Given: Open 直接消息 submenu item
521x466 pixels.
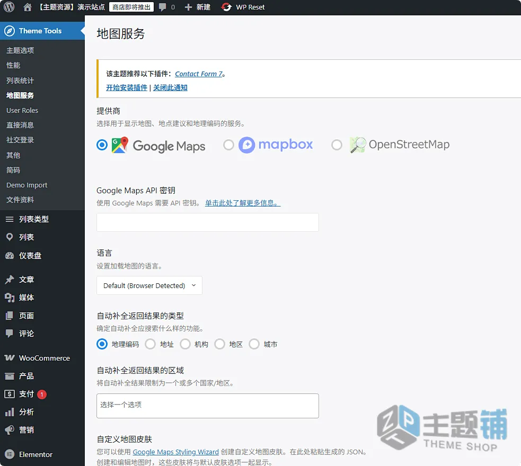Looking at the screenshot, I should [x=20, y=125].
